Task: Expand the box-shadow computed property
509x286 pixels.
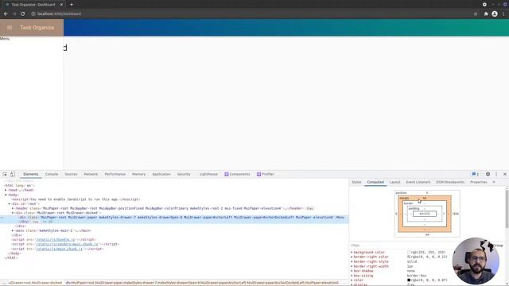Action: 352,271
